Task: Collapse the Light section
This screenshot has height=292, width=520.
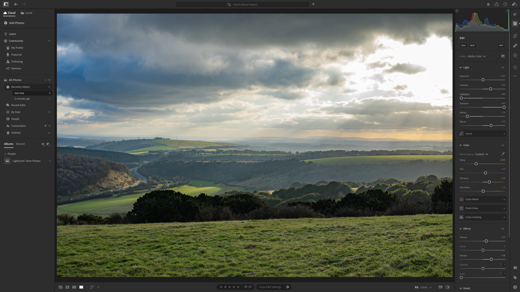Action: (460, 67)
